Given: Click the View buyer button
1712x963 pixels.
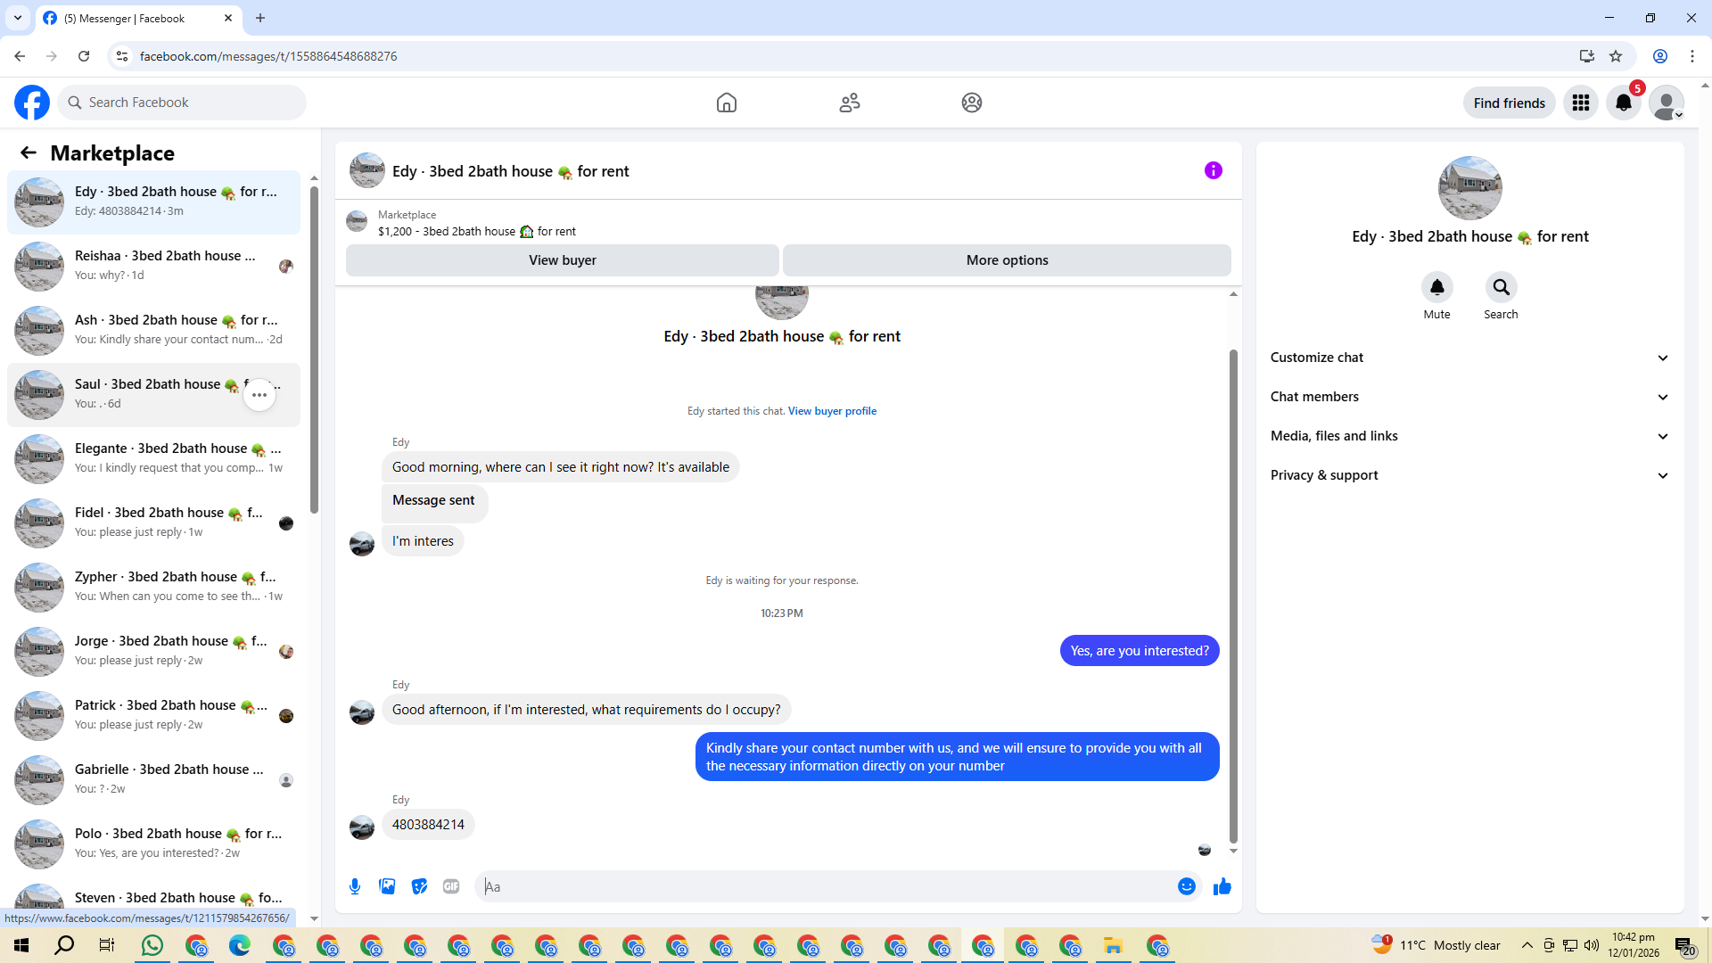Looking at the screenshot, I should pos(562,260).
